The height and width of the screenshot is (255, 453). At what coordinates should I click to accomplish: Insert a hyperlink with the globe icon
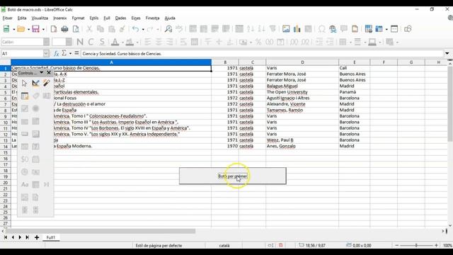coord(333,29)
